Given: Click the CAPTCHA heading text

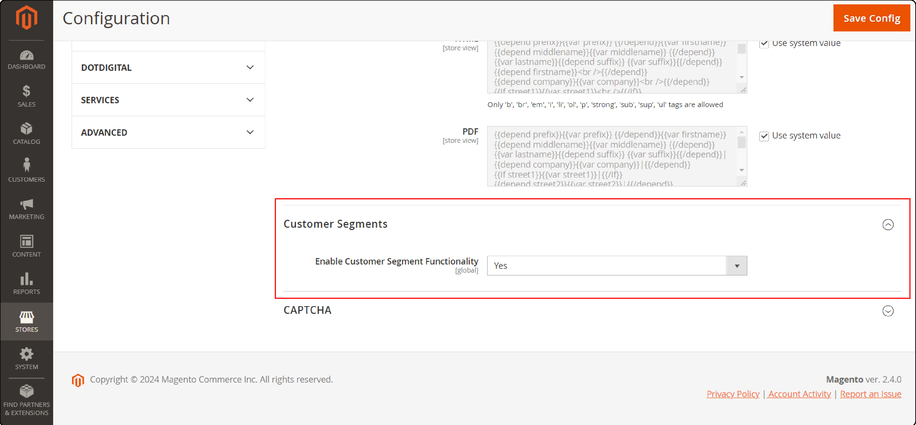Looking at the screenshot, I should click(307, 310).
